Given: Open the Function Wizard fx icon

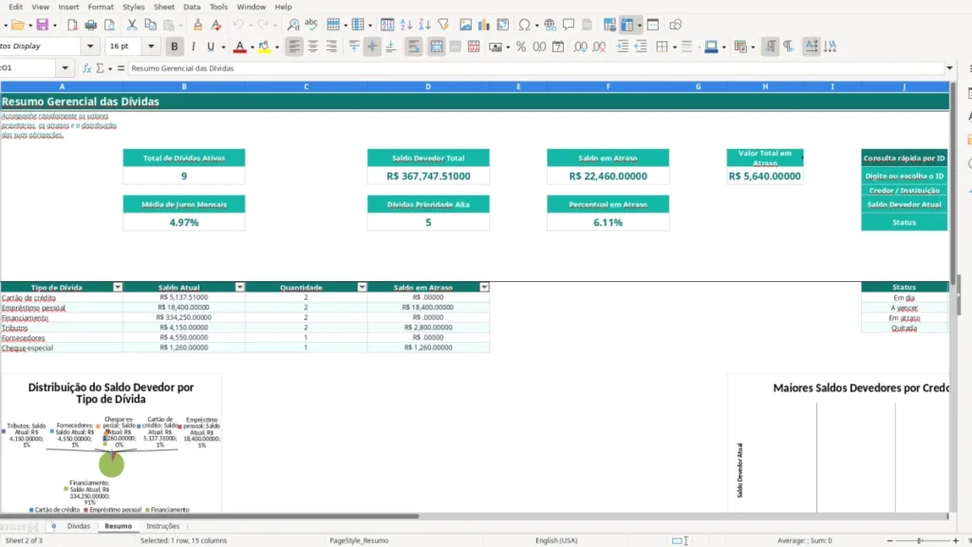Looking at the screenshot, I should 86,68.
